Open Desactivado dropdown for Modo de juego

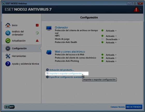pos(113,39)
